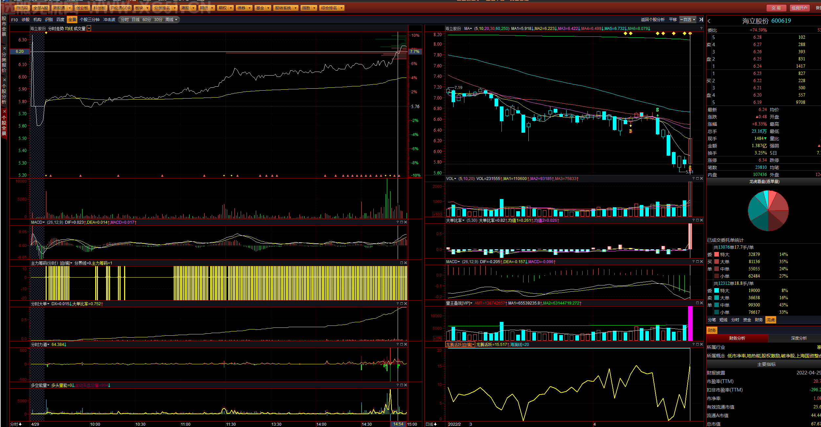The image size is (821, 427).
Task: Switch to the 分笔 tab in the side panel
Action: pos(712,320)
